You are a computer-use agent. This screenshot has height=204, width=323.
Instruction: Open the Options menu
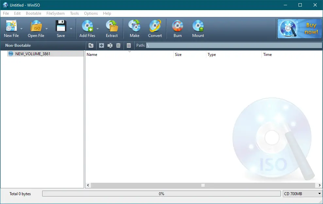click(x=91, y=13)
